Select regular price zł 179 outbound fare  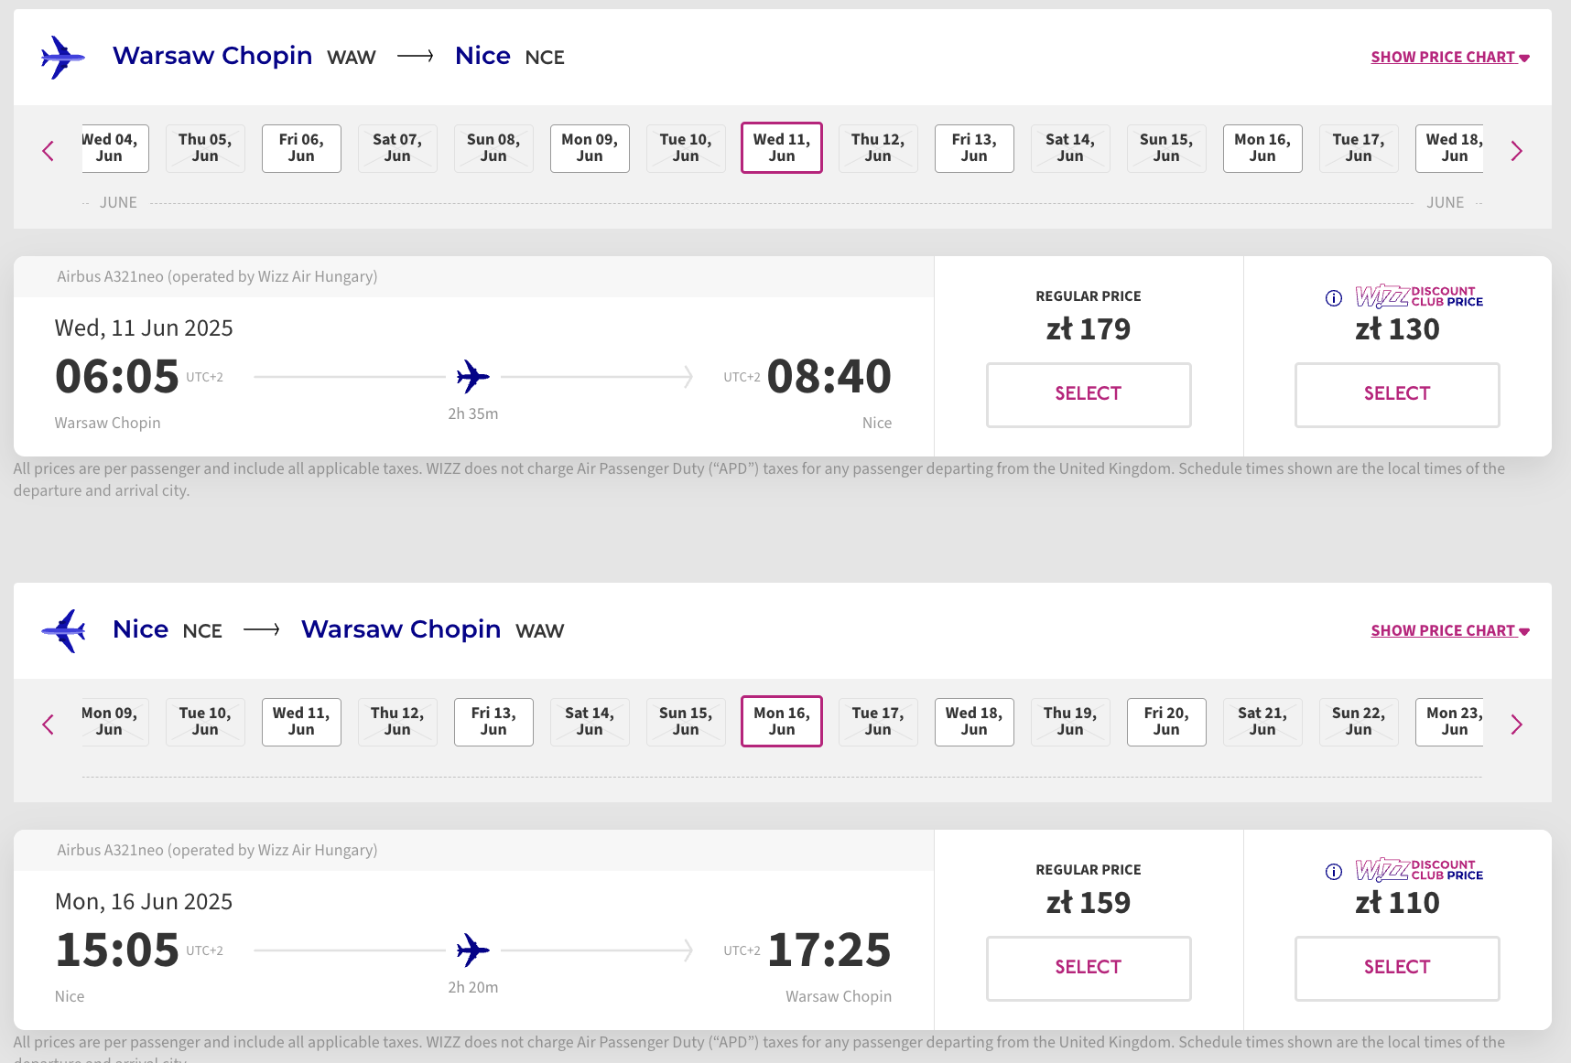(1089, 394)
